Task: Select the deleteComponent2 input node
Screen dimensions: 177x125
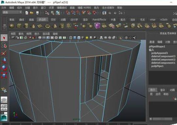Action: pos(163,60)
